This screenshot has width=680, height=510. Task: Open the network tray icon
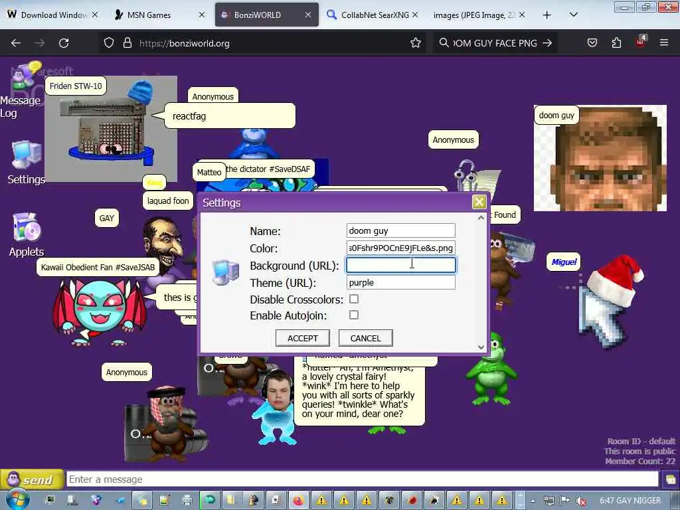pyautogui.click(x=549, y=501)
